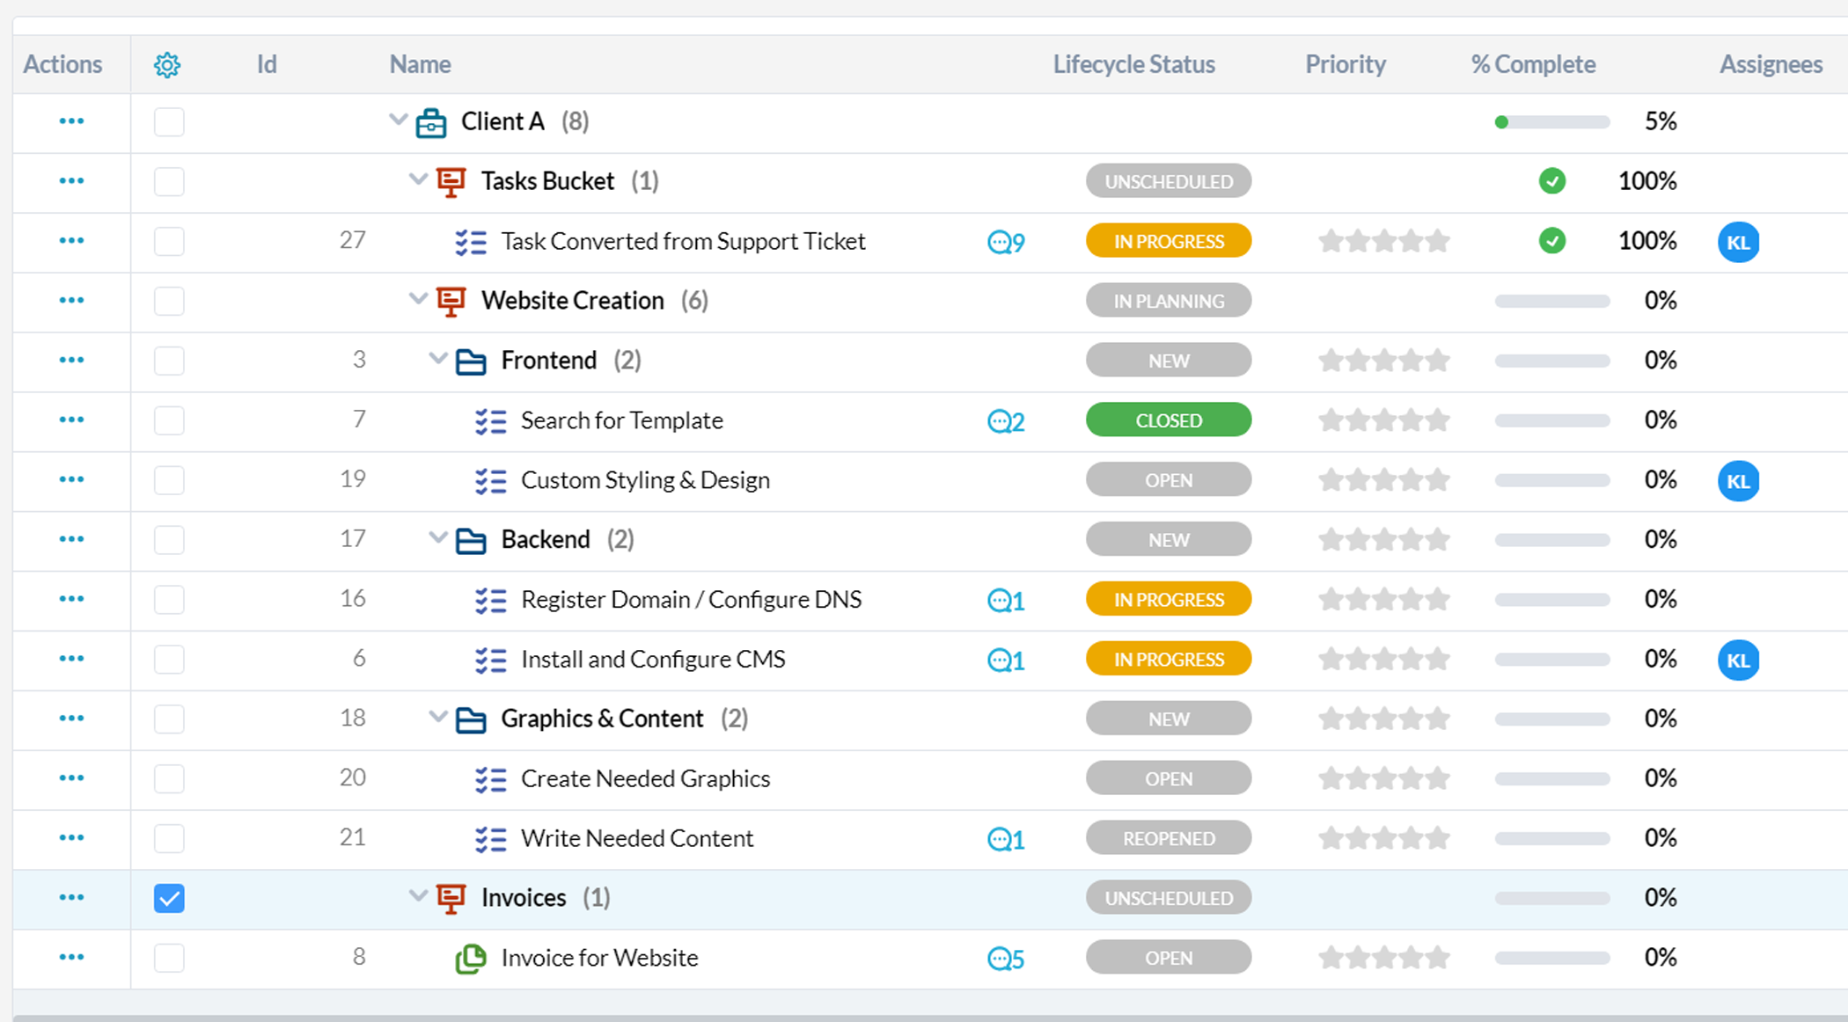The height and width of the screenshot is (1022, 1848).
Task: Open comments bubble for Write Needed Content
Action: (x=1006, y=839)
